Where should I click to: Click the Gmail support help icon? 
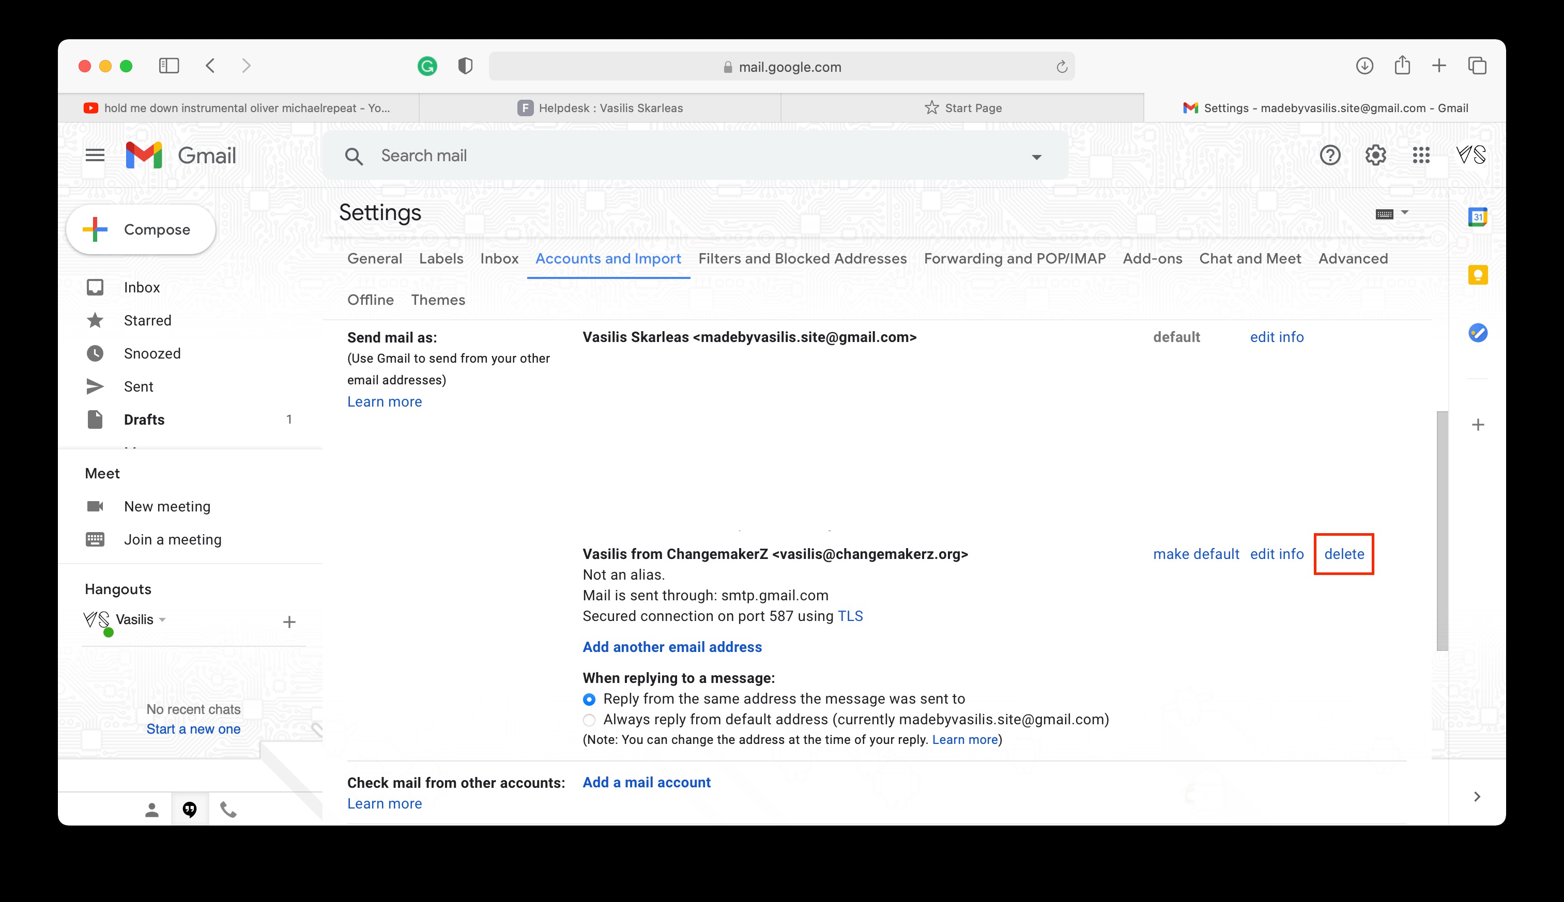click(1330, 155)
